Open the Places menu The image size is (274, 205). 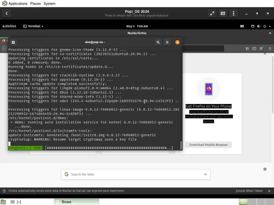pyautogui.click(x=36, y=3)
